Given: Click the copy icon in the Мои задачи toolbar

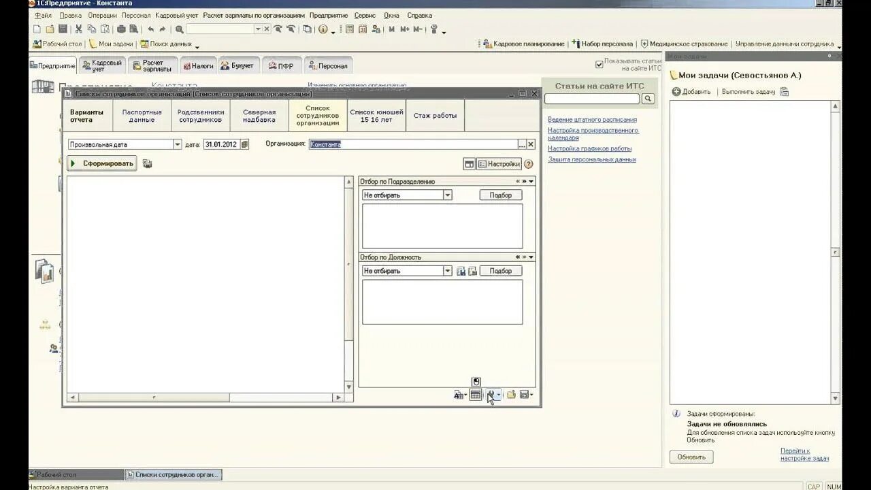Looking at the screenshot, I should 784,92.
